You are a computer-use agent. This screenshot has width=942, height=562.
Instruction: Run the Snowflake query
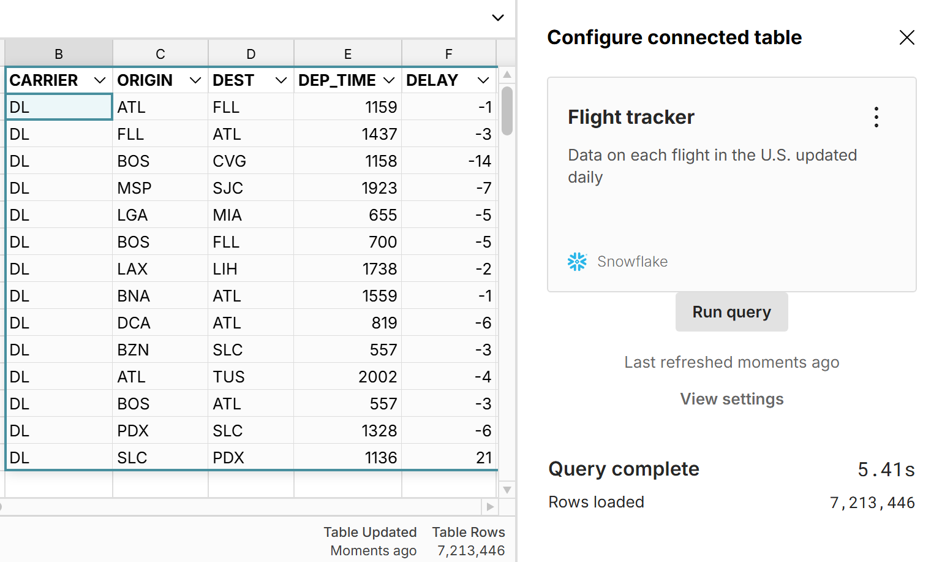pyautogui.click(x=731, y=311)
